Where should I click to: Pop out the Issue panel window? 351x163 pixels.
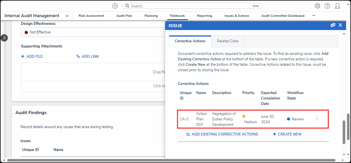tap(333, 25)
